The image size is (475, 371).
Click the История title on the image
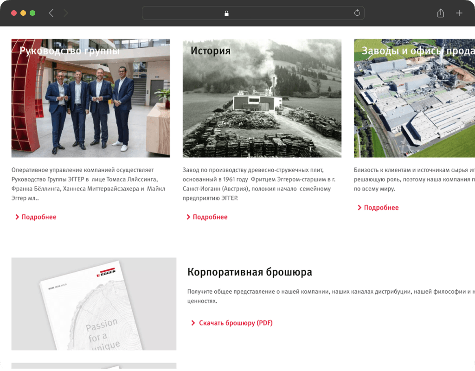pyautogui.click(x=211, y=51)
